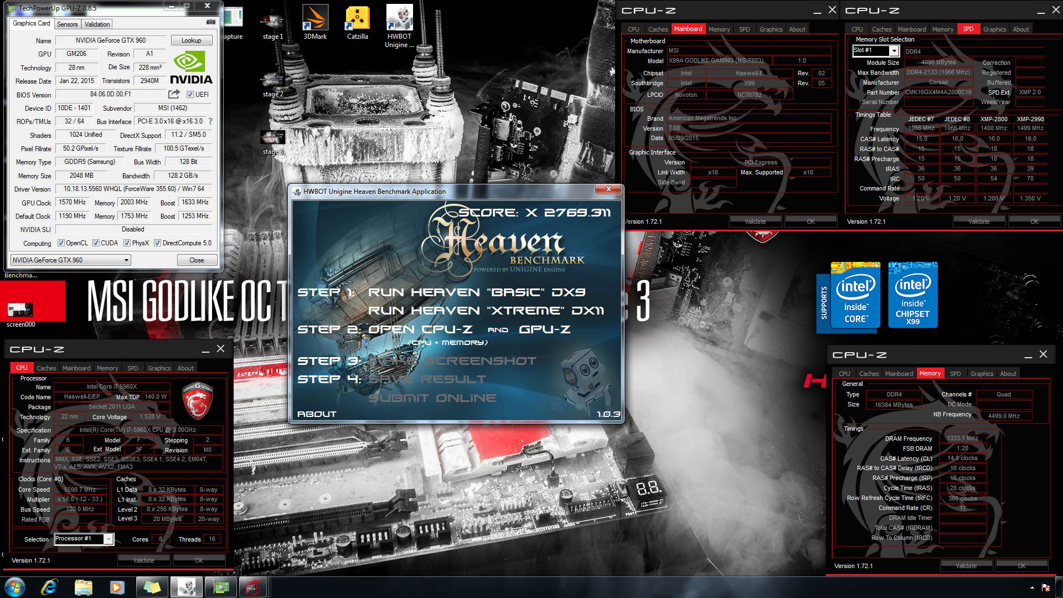Click OPEN CPU-Z in Heaven window

point(420,329)
